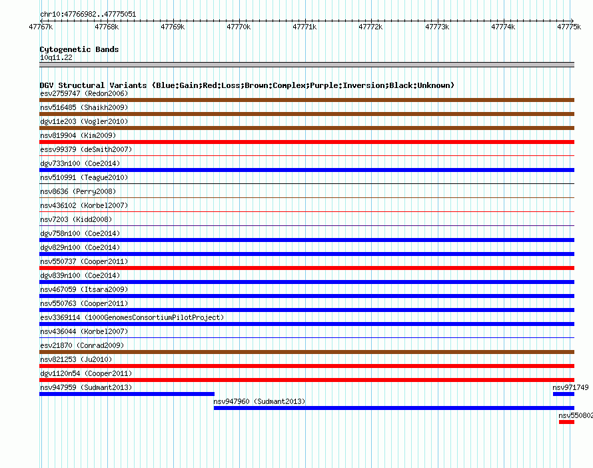Select the red loss bar under nsv819904
The width and height of the screenshot is (593, 468).
point(306,142)
